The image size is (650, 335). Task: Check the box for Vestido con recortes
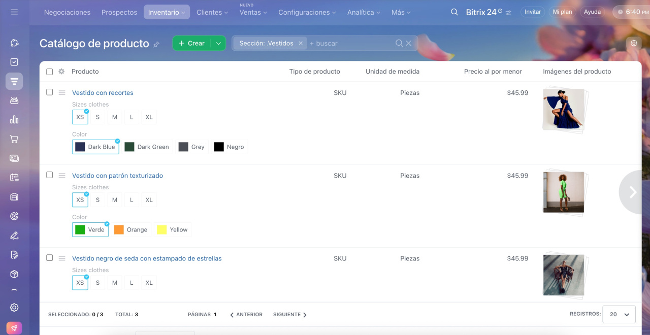click(x=50, y=92)
